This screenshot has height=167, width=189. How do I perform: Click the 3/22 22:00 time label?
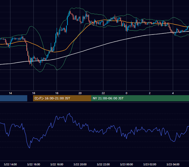103,164
